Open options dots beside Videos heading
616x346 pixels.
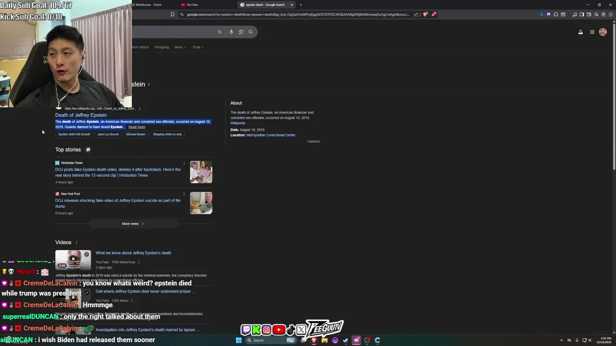[76, 243]
